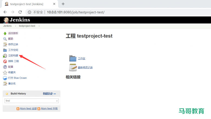211x119 pixels.
Task: Open 配置 project settings
Action: tap(11, 67)
